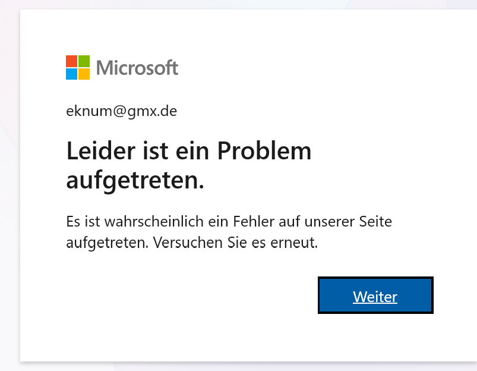Click the yellow square of Microsoft logo
Screen dimensions: 477x371
click(84, 74)
